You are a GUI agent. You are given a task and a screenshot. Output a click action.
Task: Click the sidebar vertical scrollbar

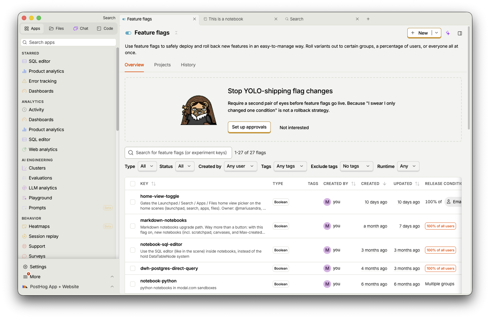point(118,89)
